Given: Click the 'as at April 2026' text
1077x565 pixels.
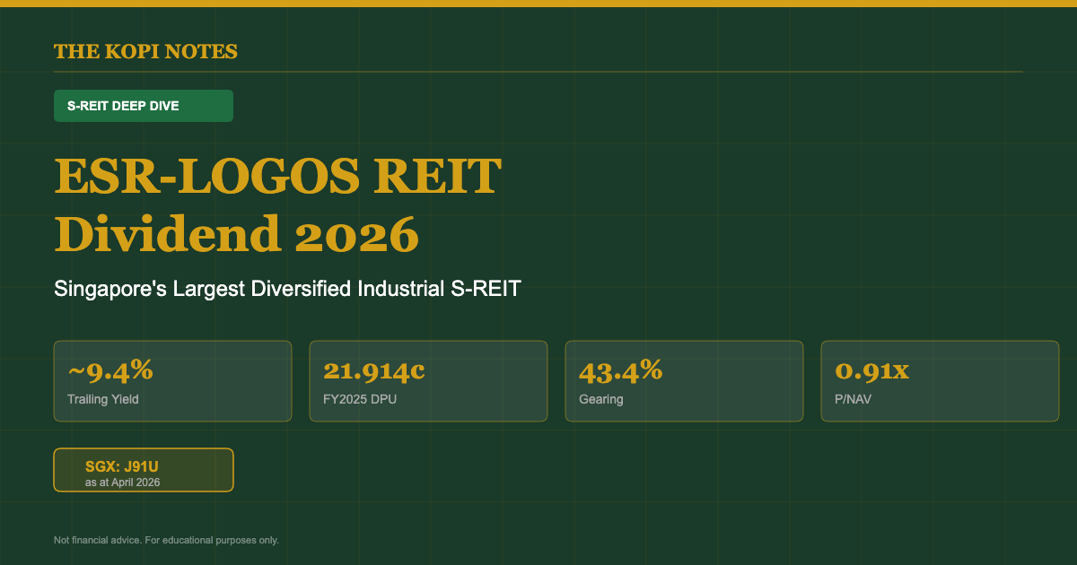Looking at the screenshot, I should (x=123, y=482).
